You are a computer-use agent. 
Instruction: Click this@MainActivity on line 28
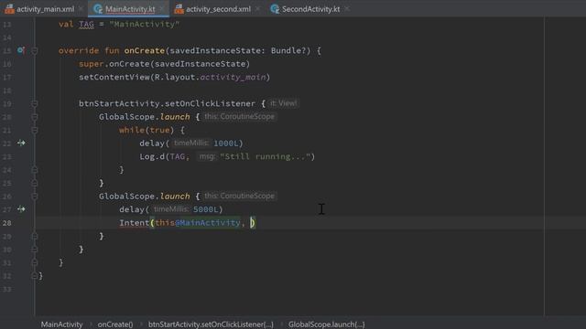coord(198,223)
